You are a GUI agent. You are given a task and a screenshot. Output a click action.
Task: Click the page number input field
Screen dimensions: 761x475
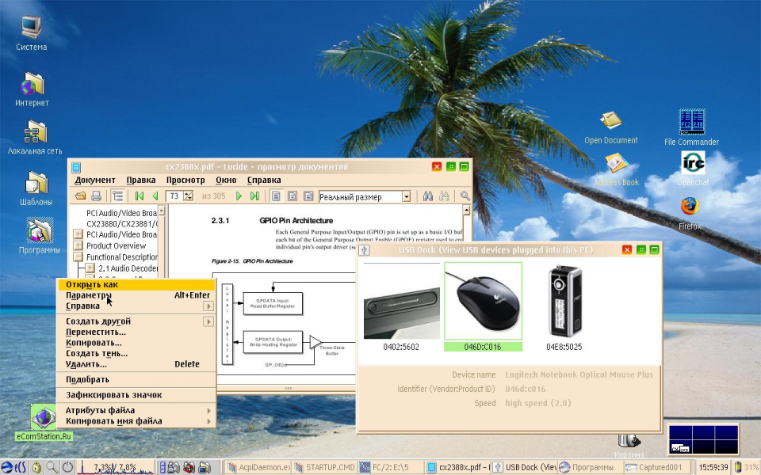tap(174, 196)
